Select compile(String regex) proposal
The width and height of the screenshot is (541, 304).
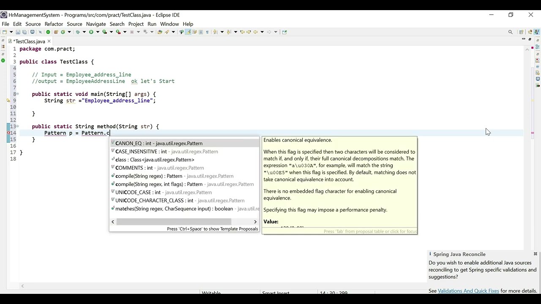[x=184, y=176]
